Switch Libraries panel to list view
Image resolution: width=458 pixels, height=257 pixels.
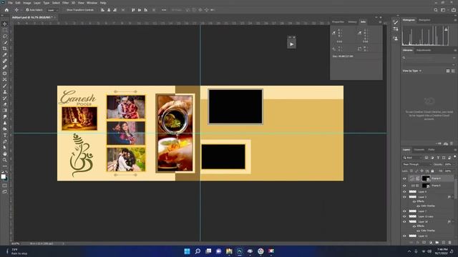453,71
